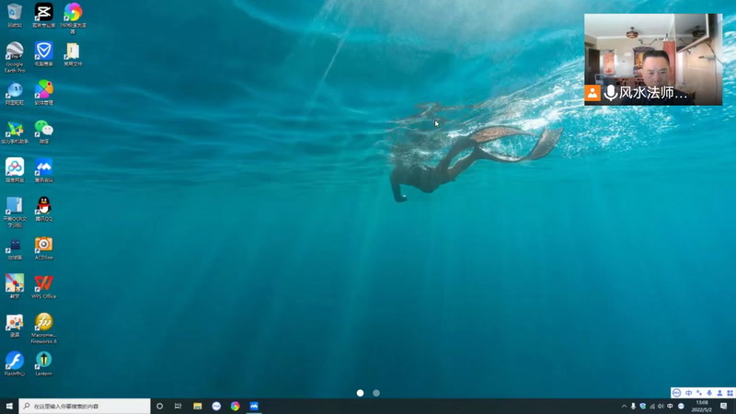Viewport: 736px width, 414px height.
Task: Open Cortana circle on the taskbar
Action: 159,406
